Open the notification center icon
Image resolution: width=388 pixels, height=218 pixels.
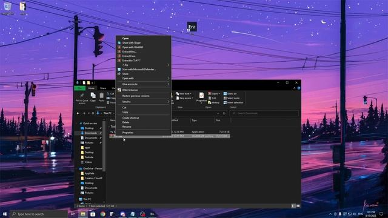(x=381, y=214)
